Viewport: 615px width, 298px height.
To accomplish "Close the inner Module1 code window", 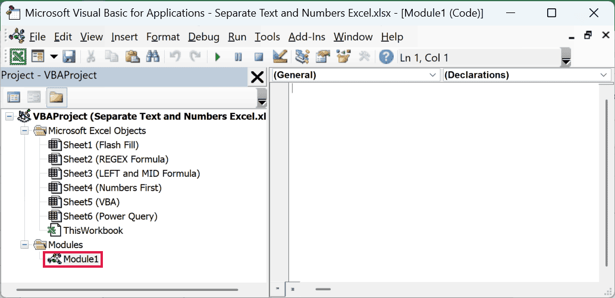I will coord(605,35).
